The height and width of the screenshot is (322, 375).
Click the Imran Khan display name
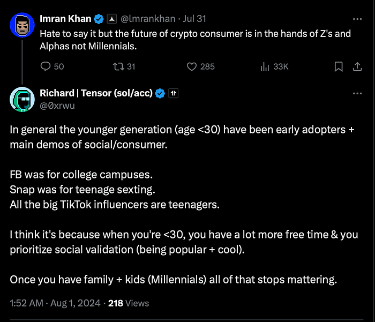[65, 19]
